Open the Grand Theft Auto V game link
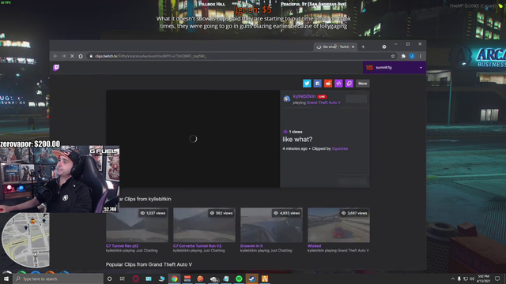This screenshot has width=506, height=284. click(x=323, y=103)
